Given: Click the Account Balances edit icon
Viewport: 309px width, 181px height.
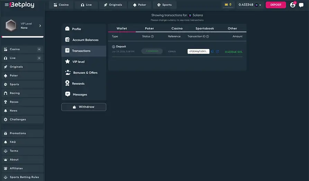Looking at the screenshot, I should point(67,40).
